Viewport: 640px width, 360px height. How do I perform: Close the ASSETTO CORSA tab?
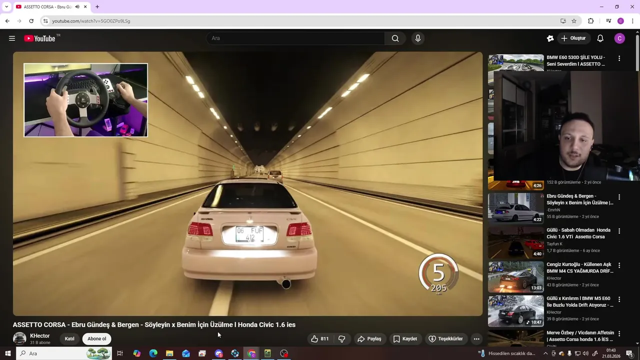pos(85,7)
